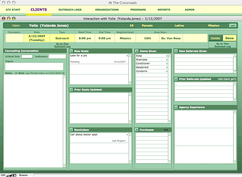The height and width of the screenshot is (177, 242).
Task: Switch to the REPORTS tab
Action: pos(164,10)
